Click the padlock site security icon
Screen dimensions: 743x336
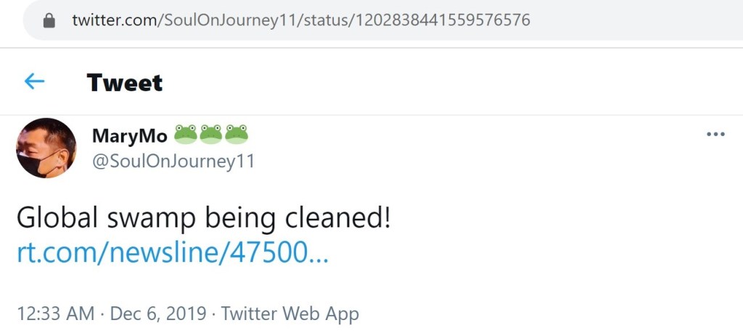tap(50, 20)
